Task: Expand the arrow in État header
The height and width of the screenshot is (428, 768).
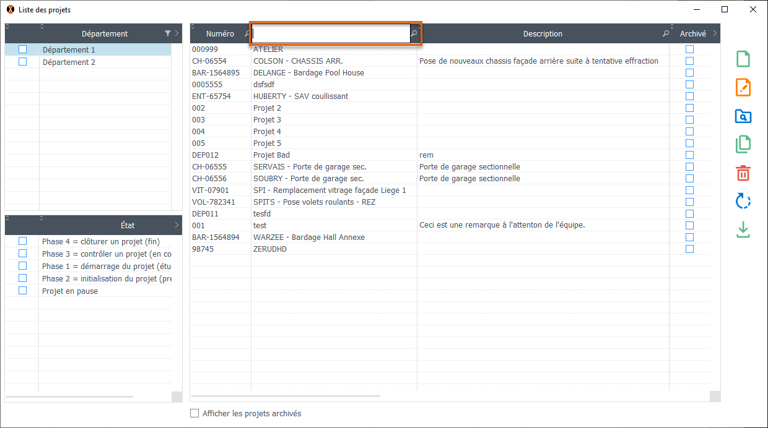Action: pyautogui.click(x=177, y=225)
